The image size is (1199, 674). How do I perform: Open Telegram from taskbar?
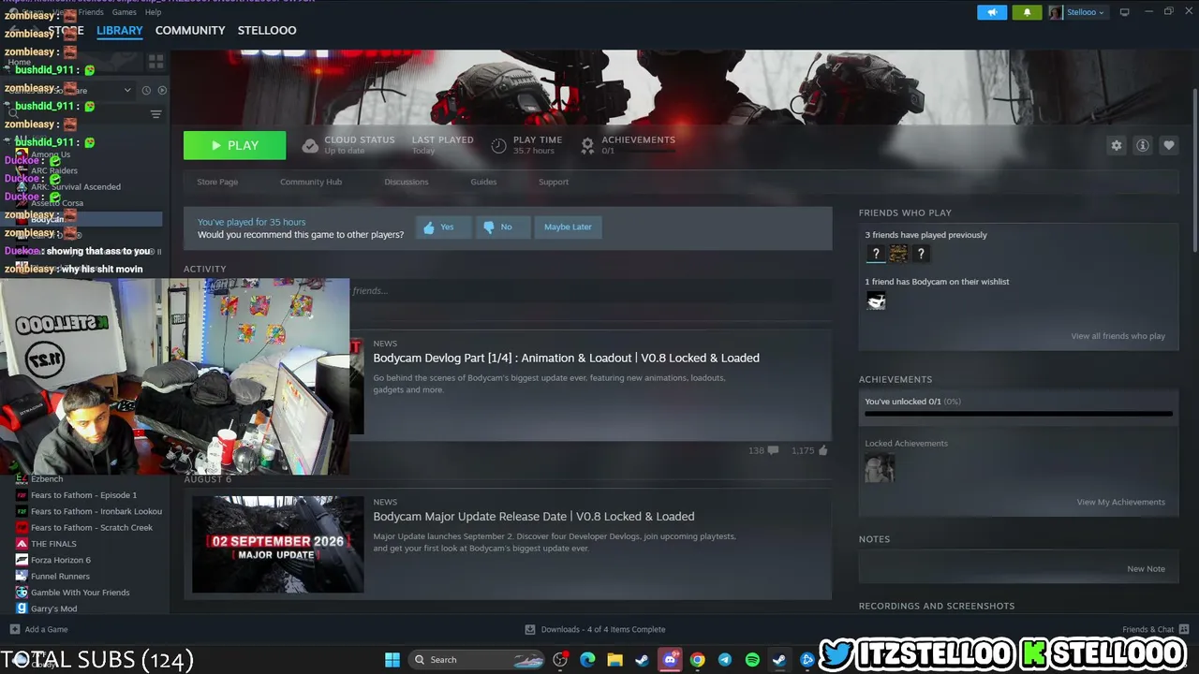pyautogui.click(x=725, y=660)
